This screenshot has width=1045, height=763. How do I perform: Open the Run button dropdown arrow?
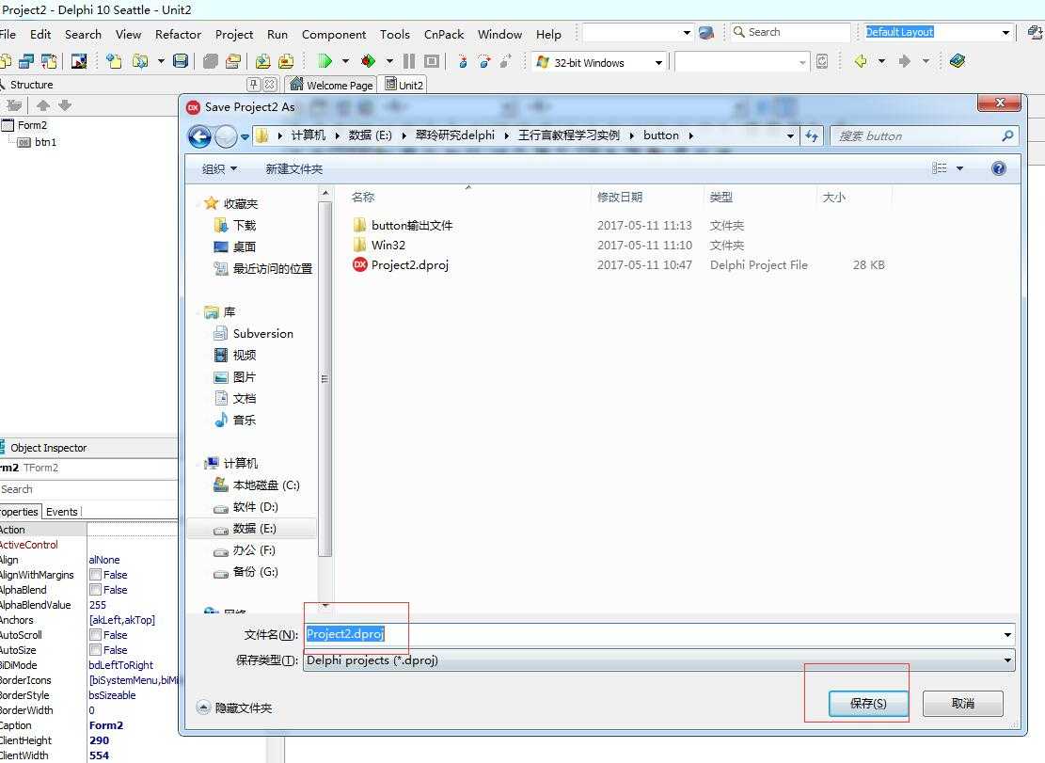pos(345,61)
